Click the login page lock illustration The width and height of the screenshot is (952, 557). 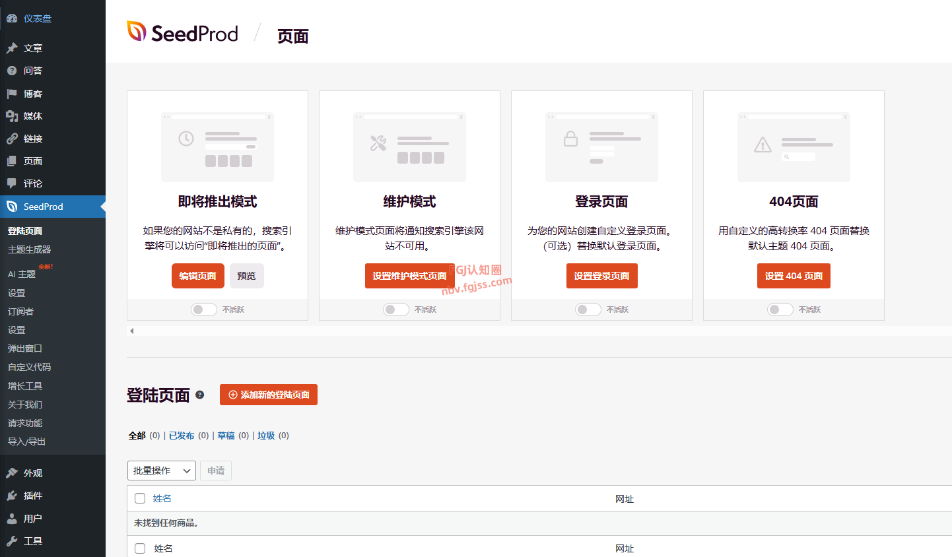tap(601, 147)
